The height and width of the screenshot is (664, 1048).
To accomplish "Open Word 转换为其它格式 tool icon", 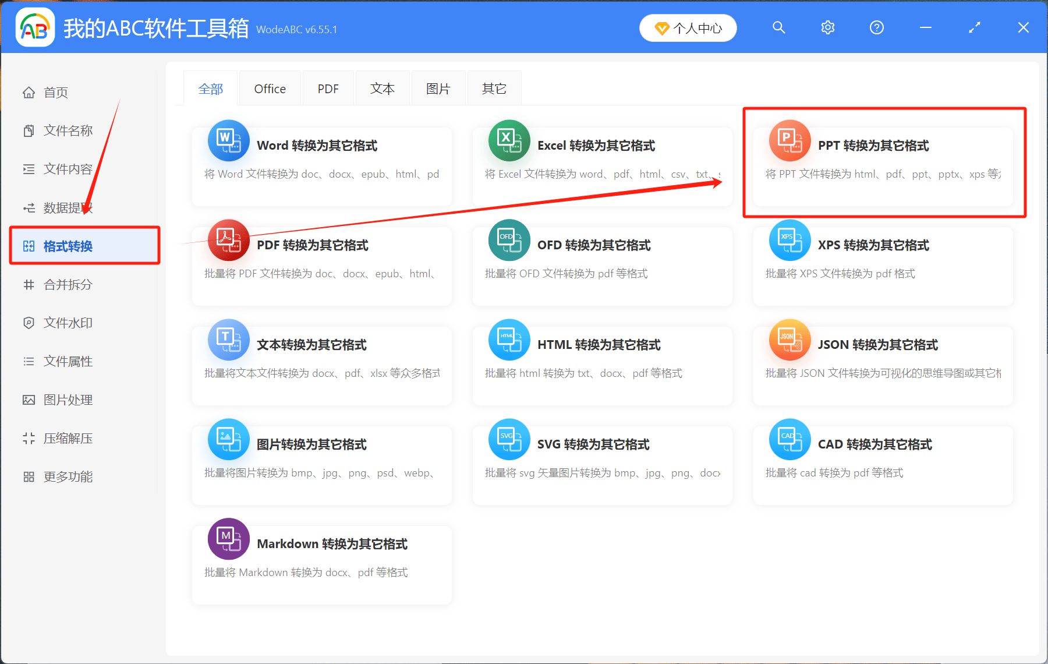I will [228, 141].
